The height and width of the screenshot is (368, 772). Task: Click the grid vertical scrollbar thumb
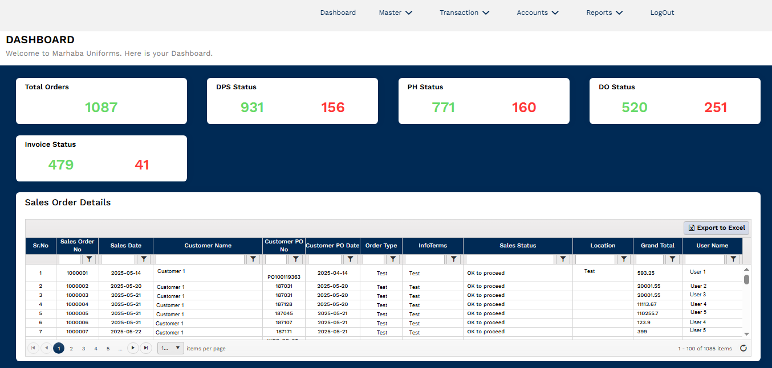tap(747, 279)
